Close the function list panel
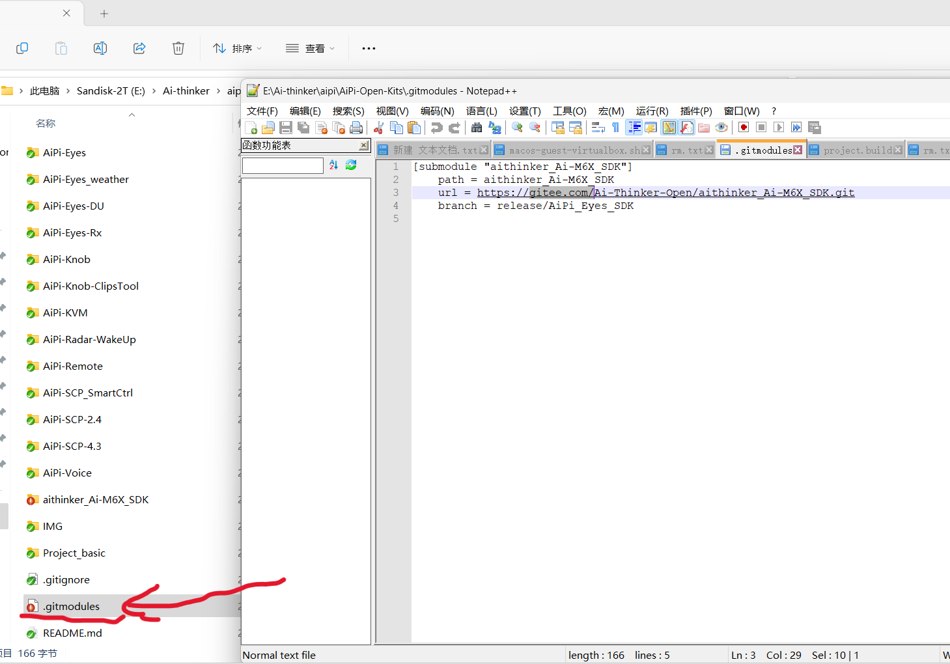The image size is (950, 664). click(x=364, y=145)
